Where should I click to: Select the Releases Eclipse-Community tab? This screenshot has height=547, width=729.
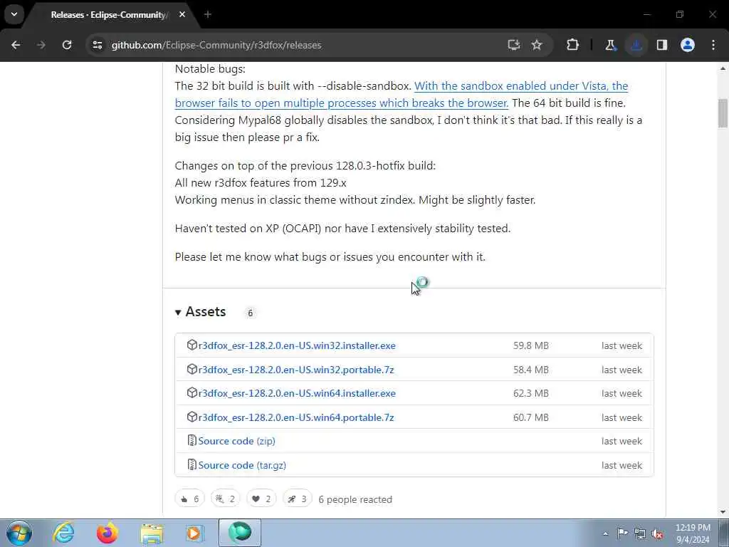tap(108, 15)
